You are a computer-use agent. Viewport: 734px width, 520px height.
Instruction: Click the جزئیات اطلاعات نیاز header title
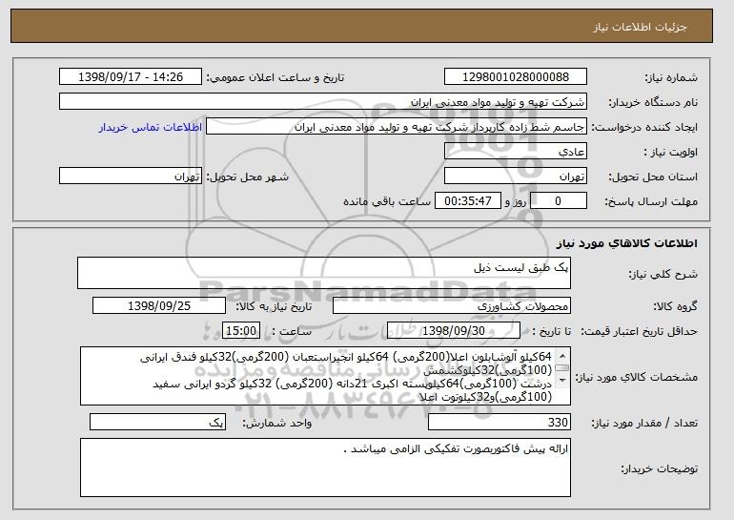coord(640,27)
